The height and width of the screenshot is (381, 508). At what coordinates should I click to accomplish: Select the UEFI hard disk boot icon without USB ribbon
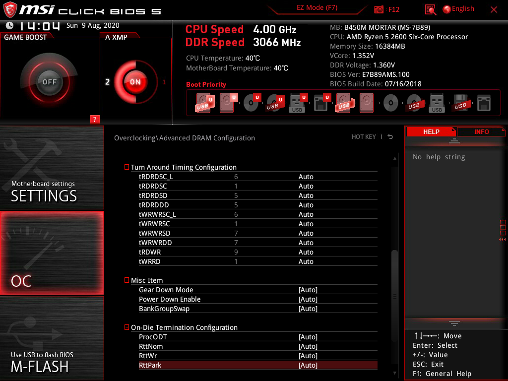(228, 103)
